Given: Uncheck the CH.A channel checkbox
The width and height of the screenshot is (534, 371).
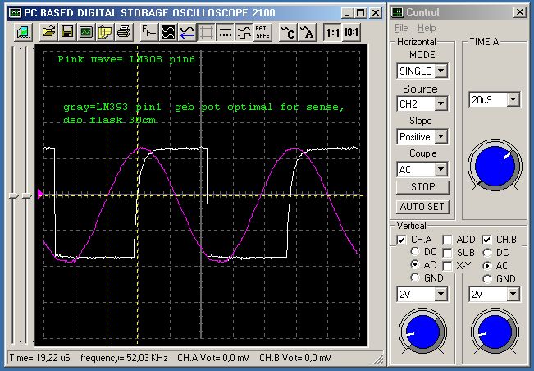Looking at the screenshot, I should pyautogui.click(x=400, y=239).
